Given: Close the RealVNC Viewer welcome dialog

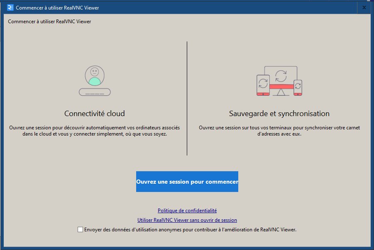Looking at the screenshot, I should 364,7.
